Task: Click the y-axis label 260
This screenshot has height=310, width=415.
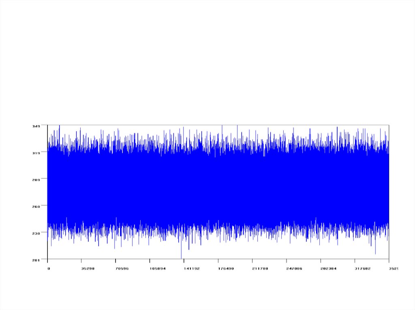Action: (36, 207)
